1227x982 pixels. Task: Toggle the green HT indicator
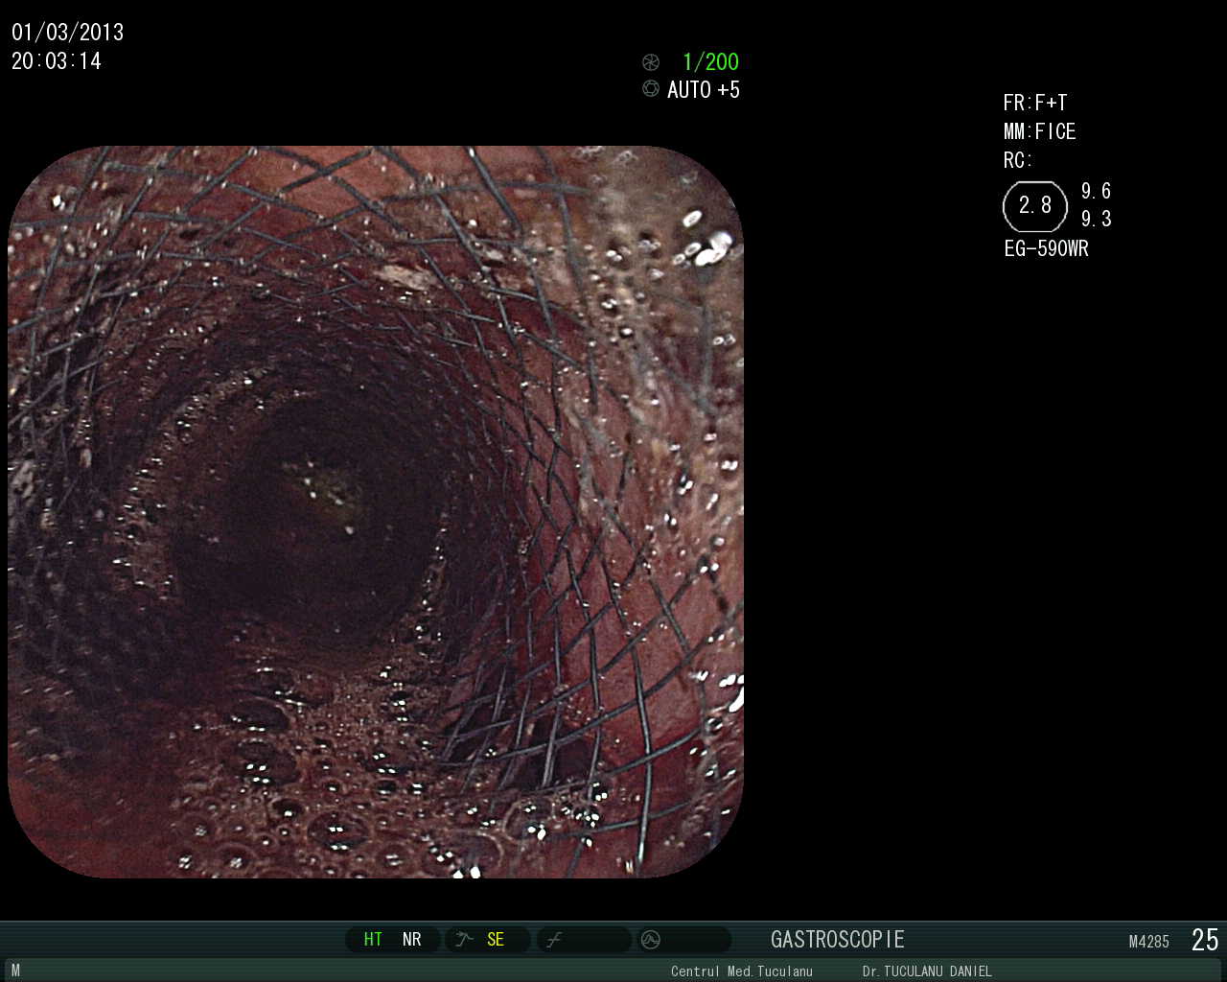pyautogui.click(x=373, y=940)
